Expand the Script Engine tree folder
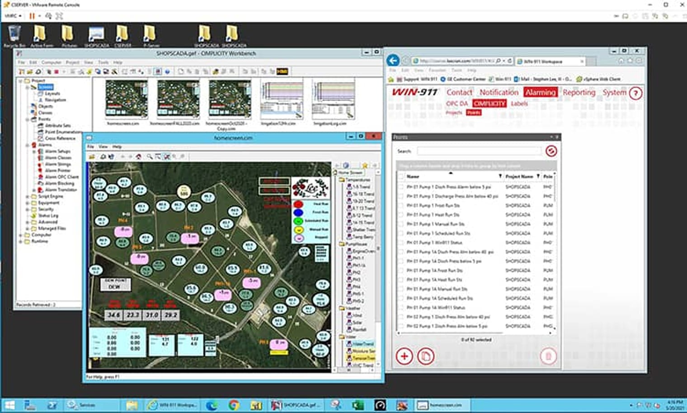 click(x=27, y=197)
